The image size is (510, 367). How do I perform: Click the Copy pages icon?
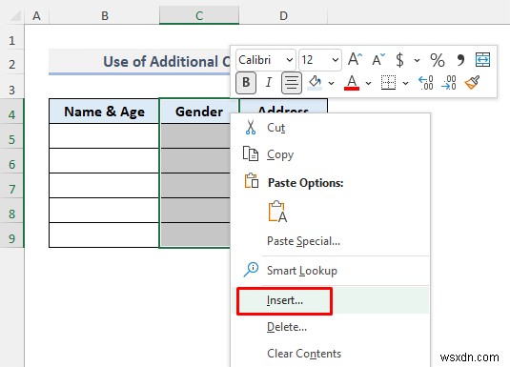(251, 153)
